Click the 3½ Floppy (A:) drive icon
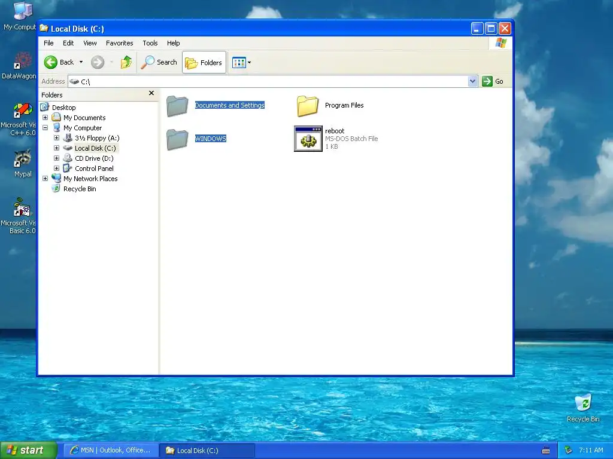 68,137
